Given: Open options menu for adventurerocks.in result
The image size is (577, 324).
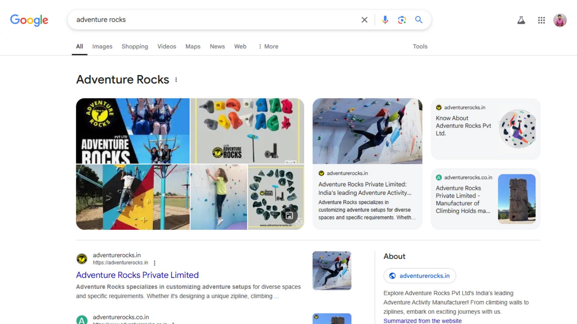Looking at the screenshot, I should 154,263.
